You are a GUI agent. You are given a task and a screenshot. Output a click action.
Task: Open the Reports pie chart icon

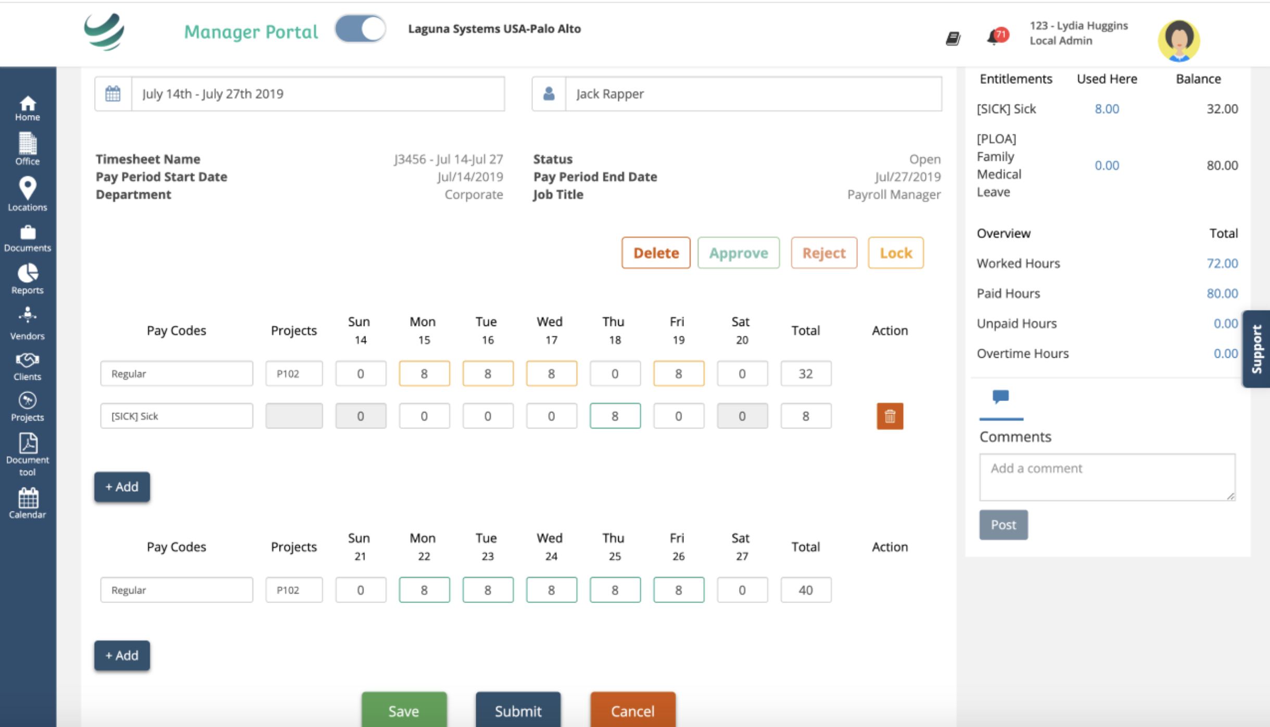pyautogui.click(x=27, y=279)
